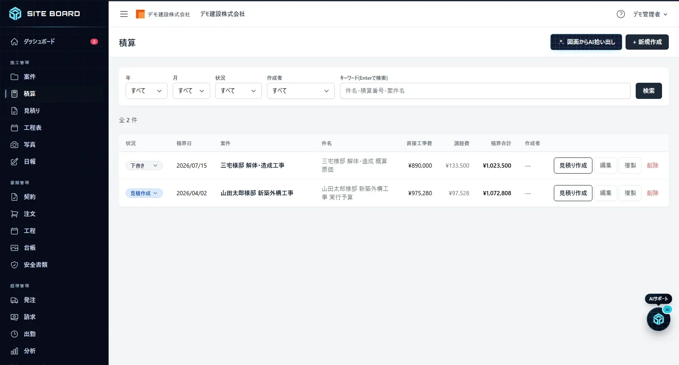This screenshot has height=365, width=679.
Task: Open the 作成者 filter dropdown
Action: point(301,91)
